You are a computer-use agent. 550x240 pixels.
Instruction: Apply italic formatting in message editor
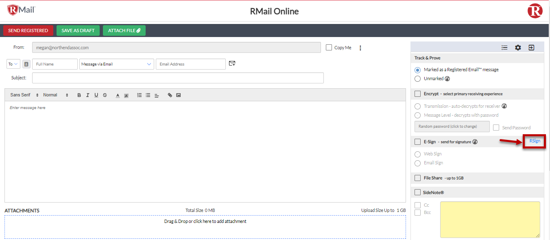pyautogui.click(x=87, y=95)
